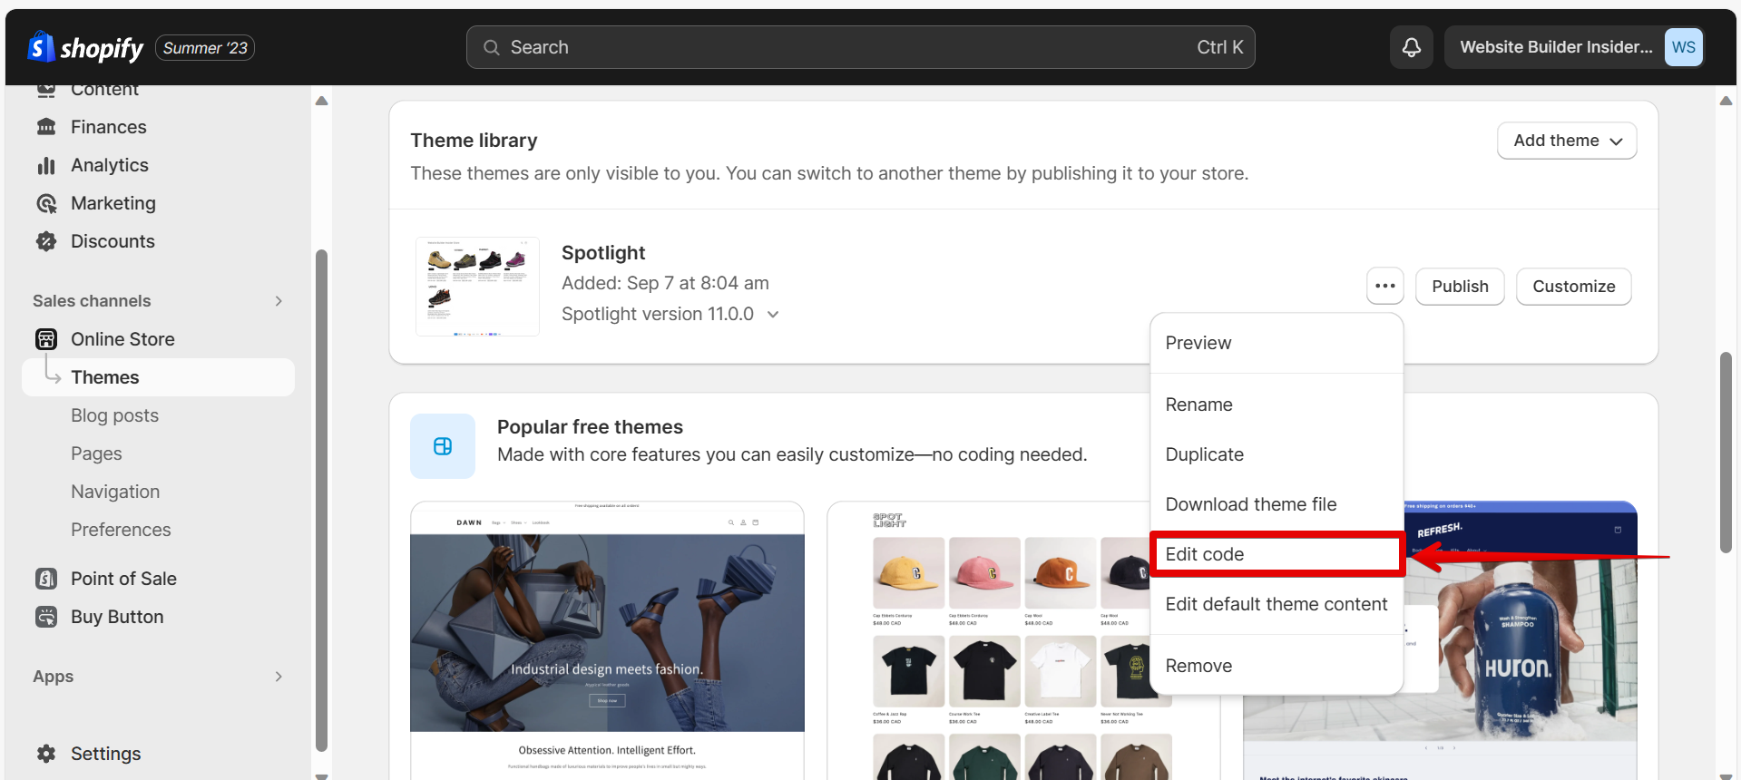Click the WS account avatar
This screenshot has width=1741, height=780.
1683,47
